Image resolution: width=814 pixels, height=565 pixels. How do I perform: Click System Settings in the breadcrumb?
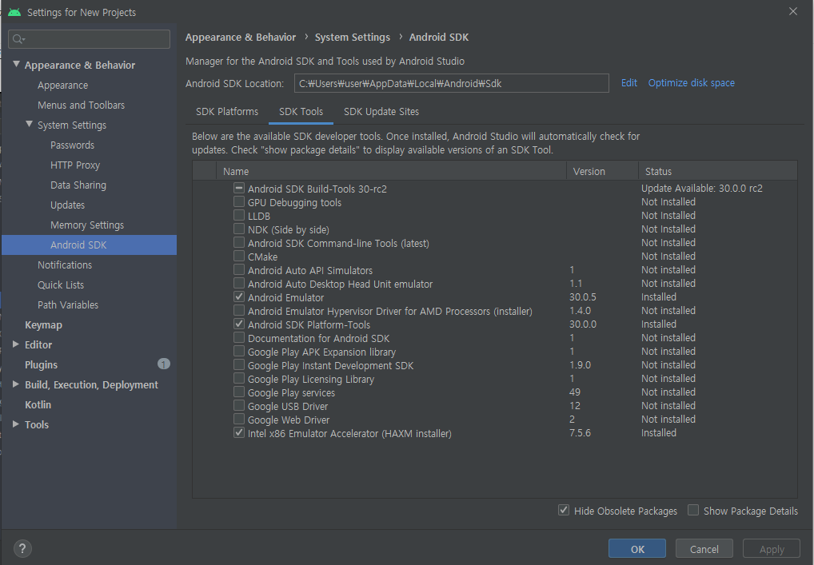click(352, 38)
